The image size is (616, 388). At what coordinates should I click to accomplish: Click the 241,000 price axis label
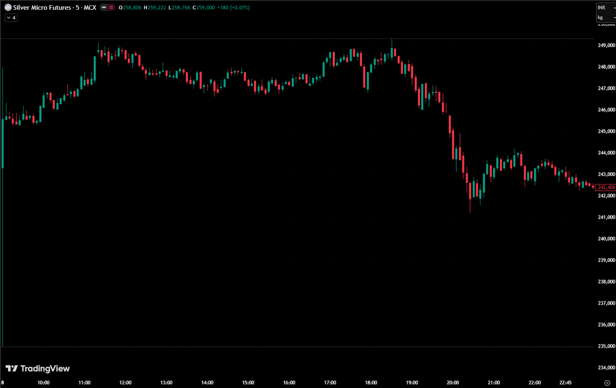pyautogui.click(x=606, y=217)
